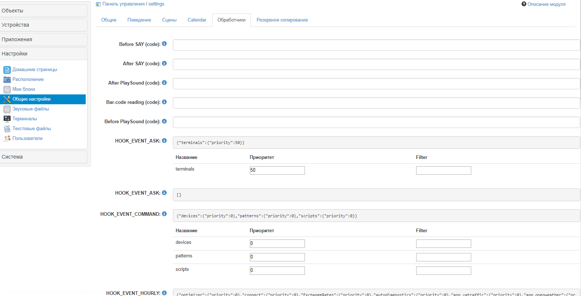Expand the Устройства sidebar section
The width and height of the screenshot is (581, 296).
(x=43, y=25)
